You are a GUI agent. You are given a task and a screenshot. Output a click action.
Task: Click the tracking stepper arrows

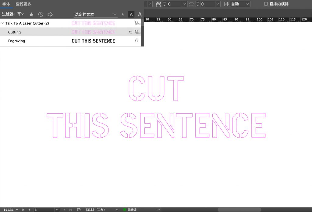197,4
